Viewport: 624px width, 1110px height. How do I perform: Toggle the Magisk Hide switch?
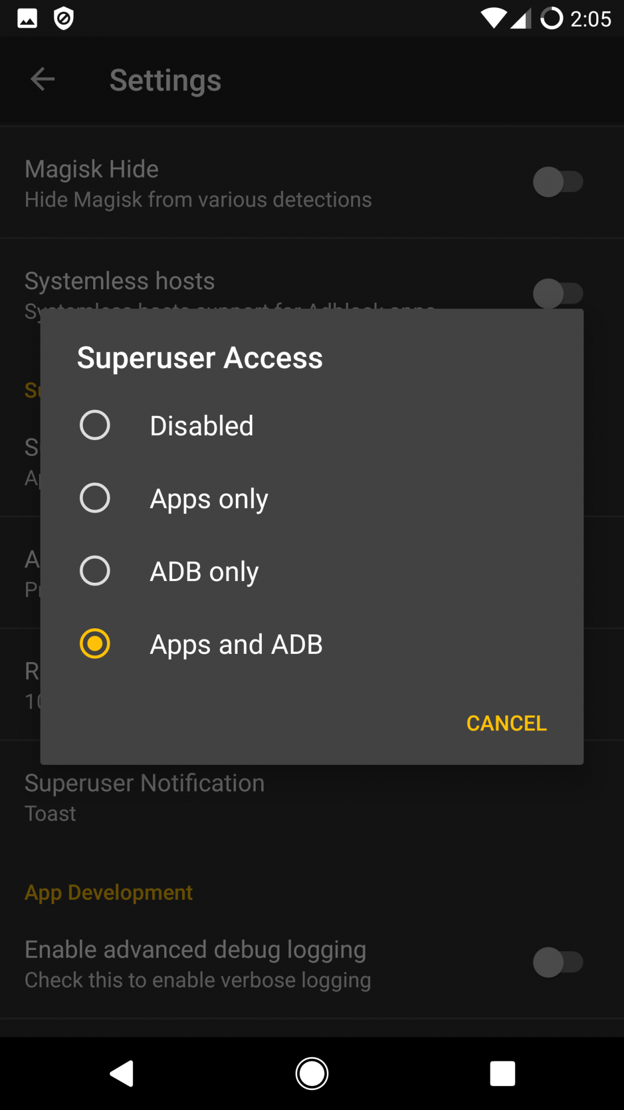[x=557, y=182]
